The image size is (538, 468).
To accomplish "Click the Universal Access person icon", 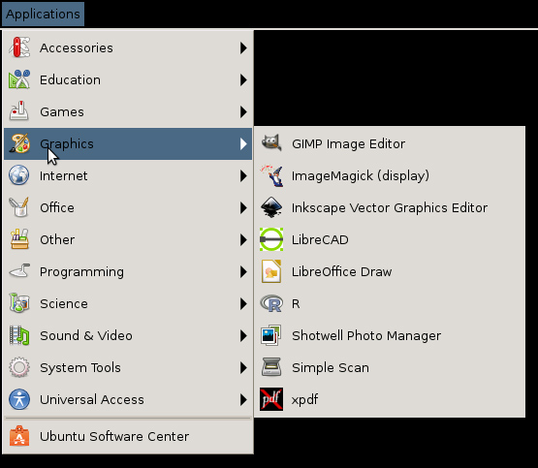I will click(x=19, y=399).
